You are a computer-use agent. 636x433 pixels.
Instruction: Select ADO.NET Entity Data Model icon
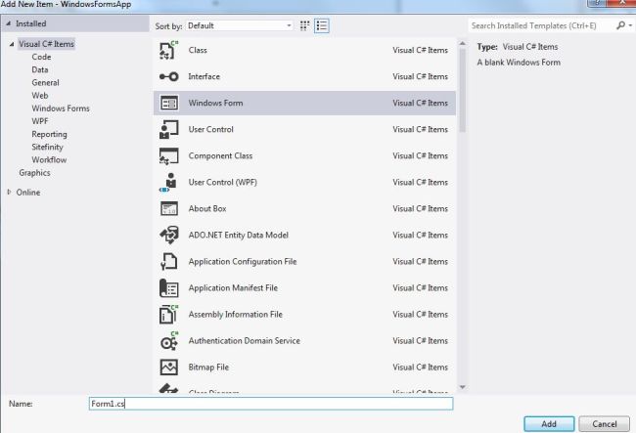(x=168, y=235)
